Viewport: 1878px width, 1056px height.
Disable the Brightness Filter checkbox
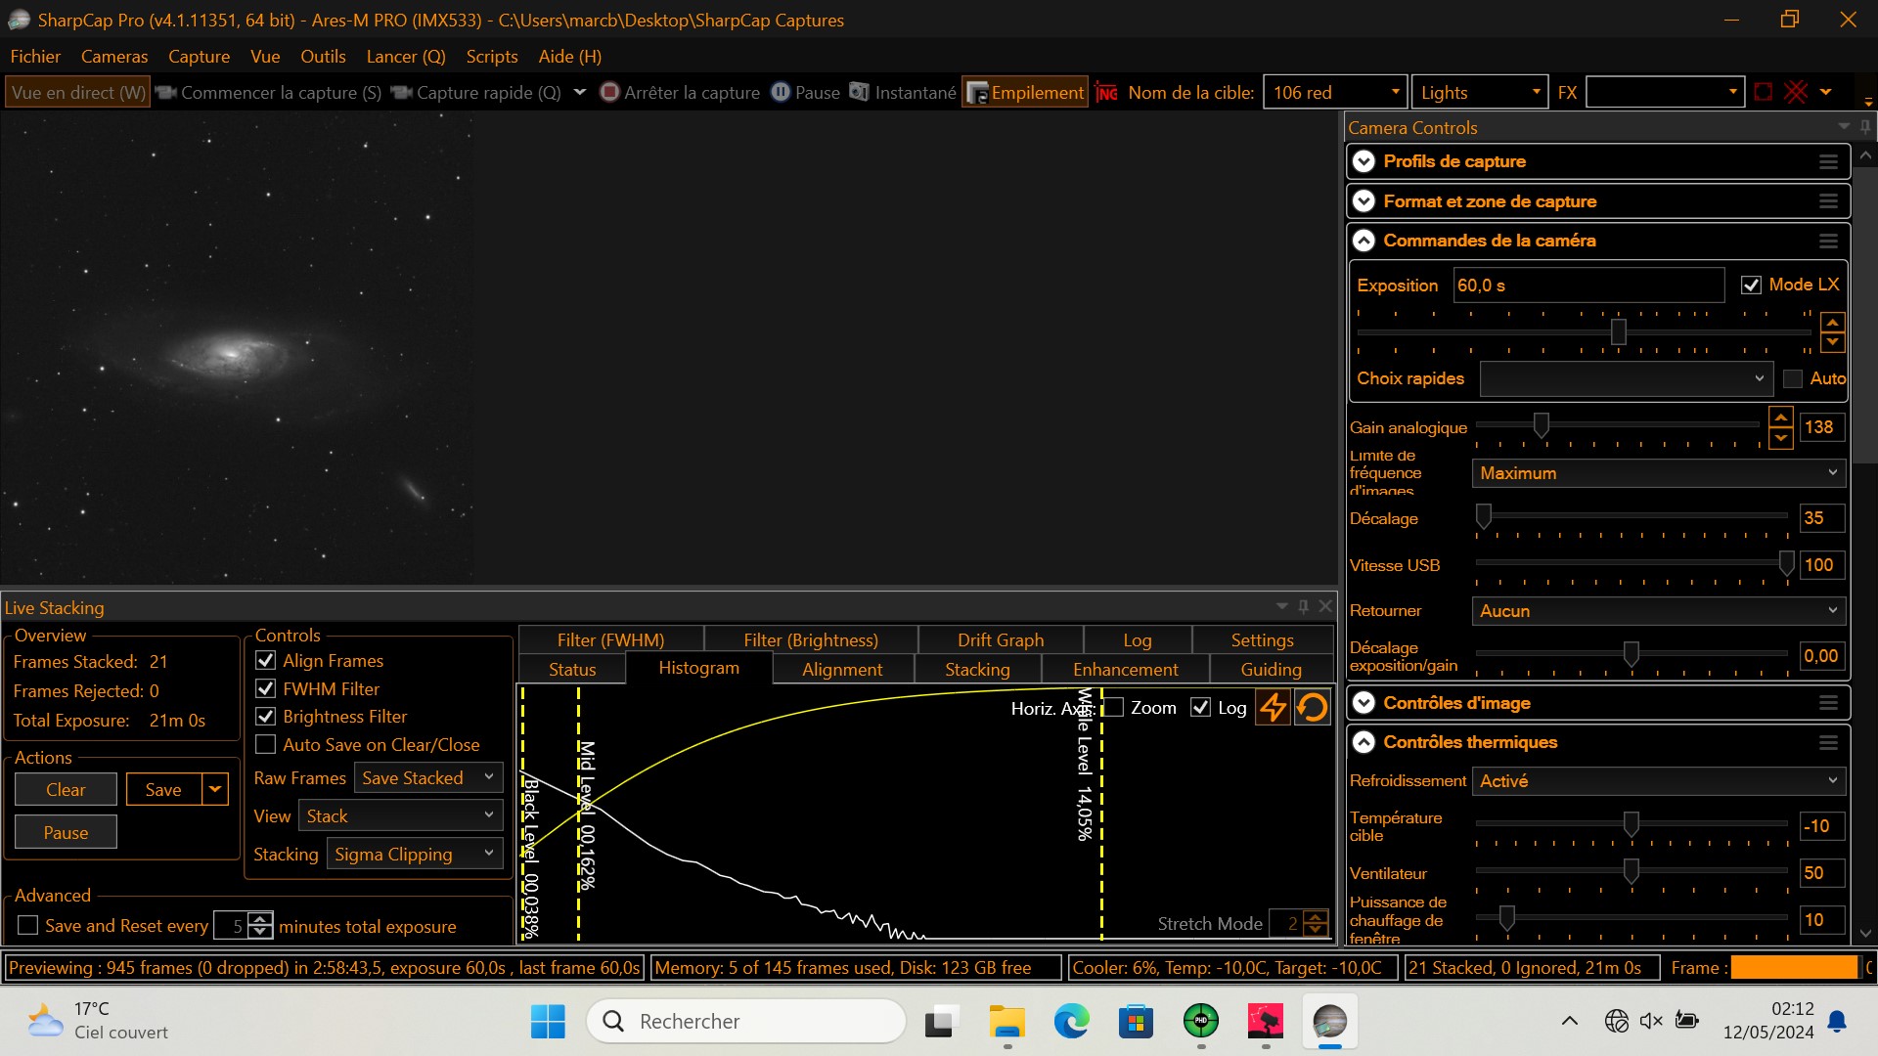coord(264,716)
